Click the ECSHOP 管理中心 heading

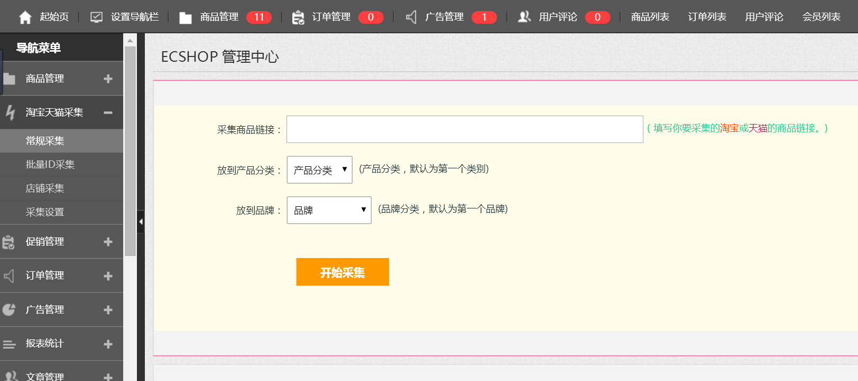click(x=220, y=56)
